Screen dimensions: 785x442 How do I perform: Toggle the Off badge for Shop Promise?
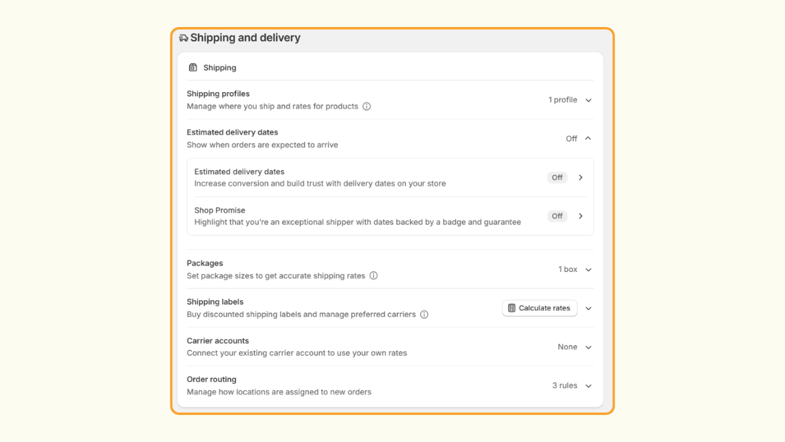click(557, 216)
